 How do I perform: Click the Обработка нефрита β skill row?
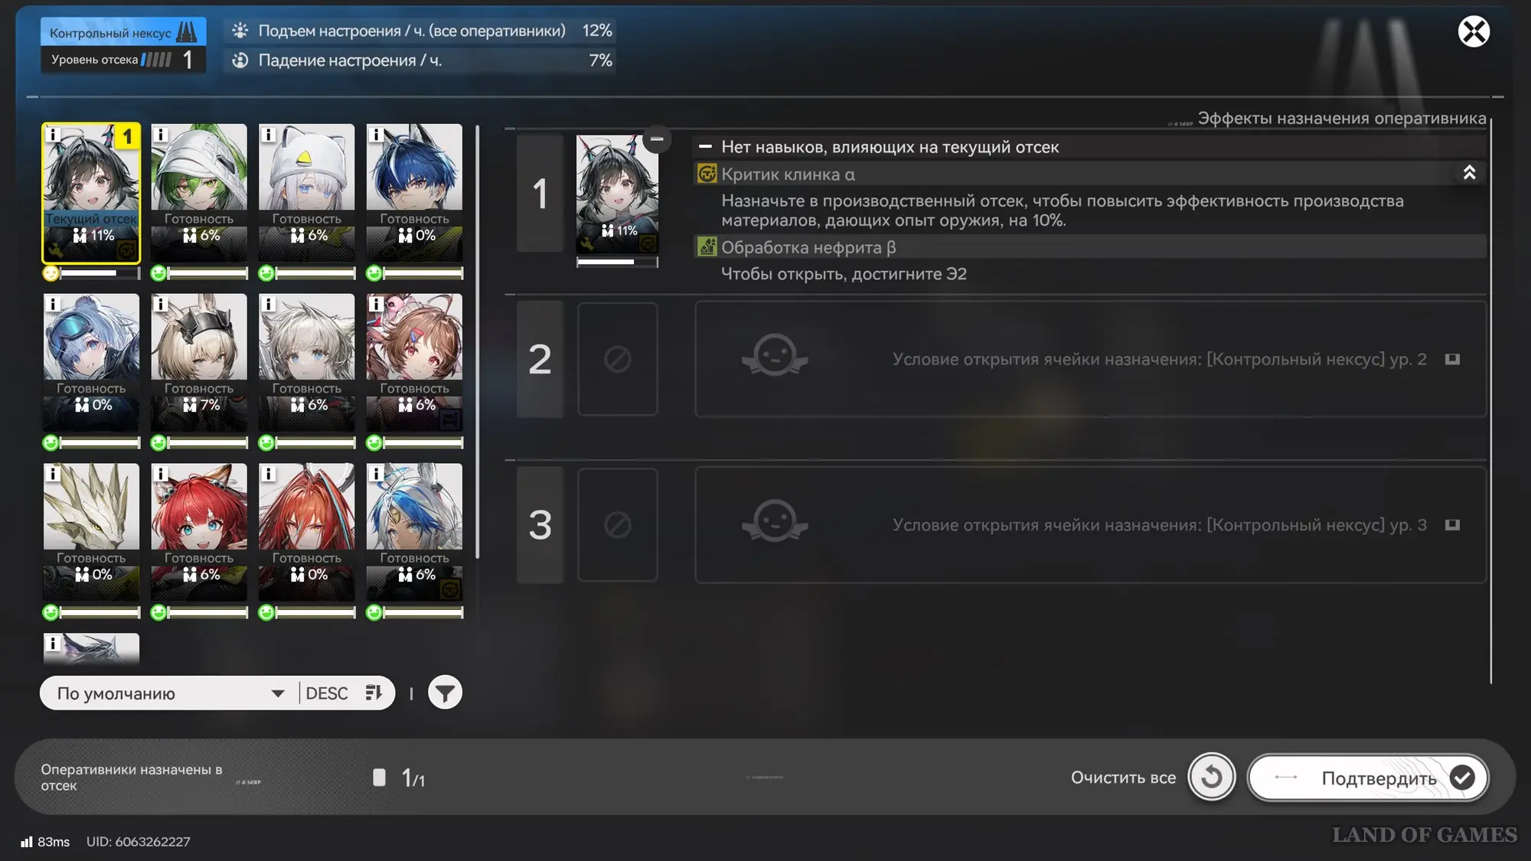(808, 247)
